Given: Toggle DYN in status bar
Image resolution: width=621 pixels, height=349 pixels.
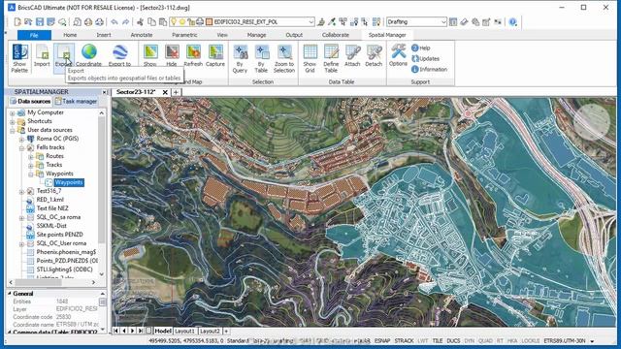Looking at the screenshot, I should coord(470,340).
